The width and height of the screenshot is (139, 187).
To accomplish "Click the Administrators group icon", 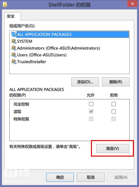I will 14,48.
